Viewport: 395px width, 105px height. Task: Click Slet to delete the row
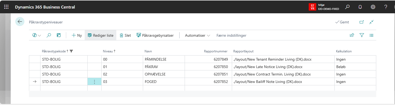[125, 35]
